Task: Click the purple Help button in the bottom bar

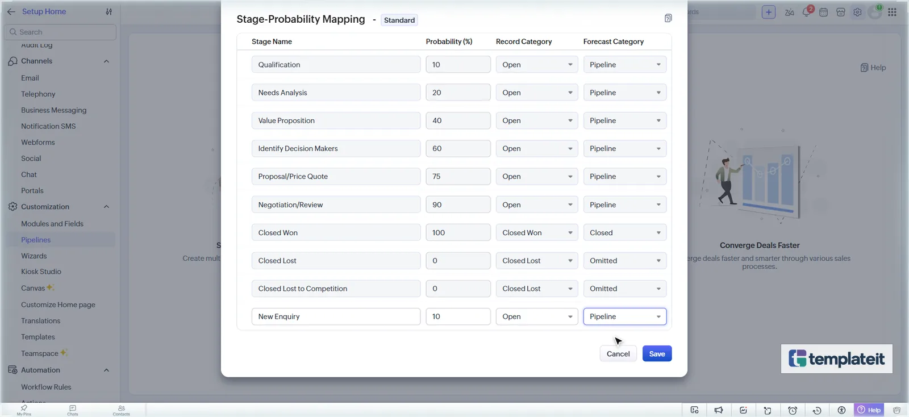Action: (869, 410)
